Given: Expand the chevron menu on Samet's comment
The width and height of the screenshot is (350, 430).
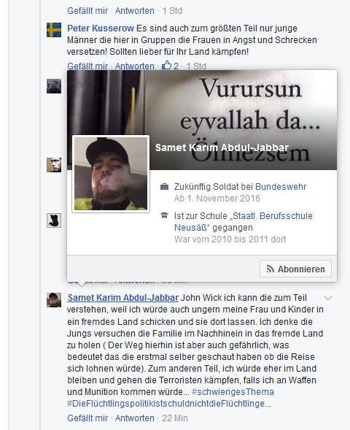Looking at the screenshot, I should [328, 298].
